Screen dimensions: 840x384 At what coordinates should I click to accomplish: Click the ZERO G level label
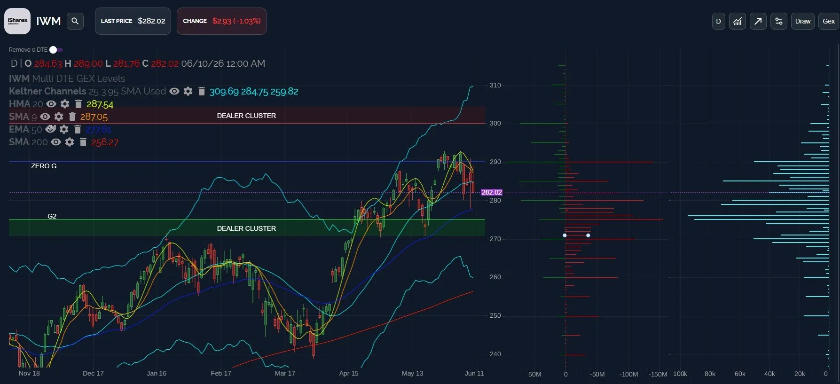44,166
